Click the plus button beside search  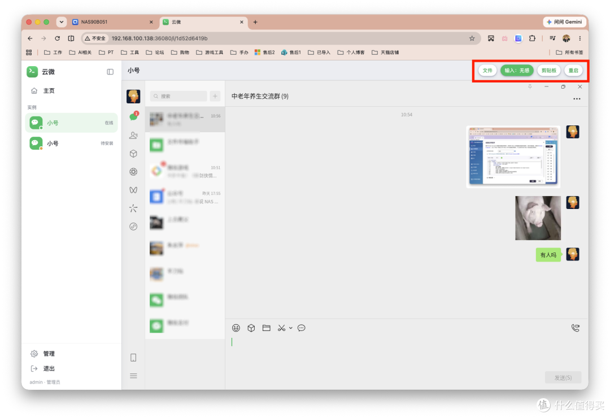[x=215, y=96]
